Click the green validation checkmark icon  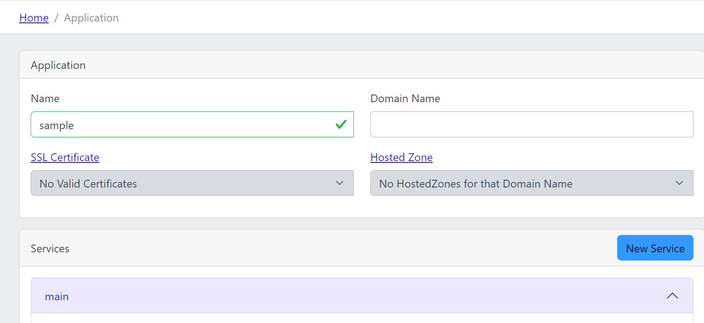341,124
